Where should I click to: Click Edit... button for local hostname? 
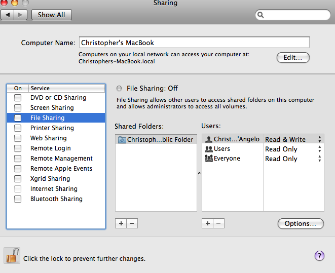(293, 57)
